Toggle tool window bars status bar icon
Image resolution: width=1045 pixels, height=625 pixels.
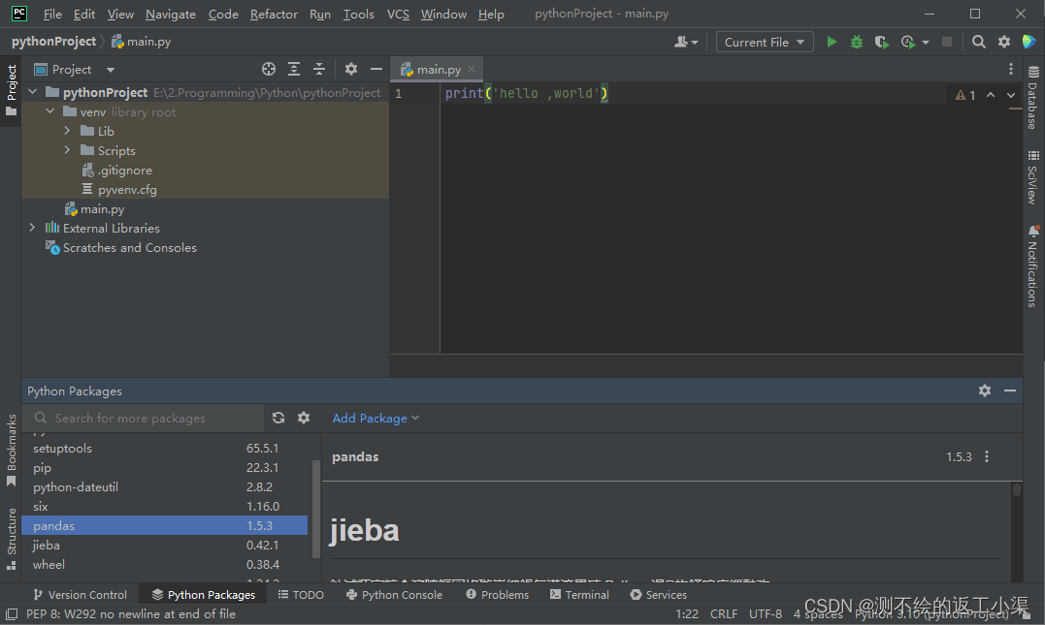tap(12, 613)
